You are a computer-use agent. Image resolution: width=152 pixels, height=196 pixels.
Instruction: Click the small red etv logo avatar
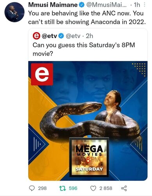coord(36,36)
